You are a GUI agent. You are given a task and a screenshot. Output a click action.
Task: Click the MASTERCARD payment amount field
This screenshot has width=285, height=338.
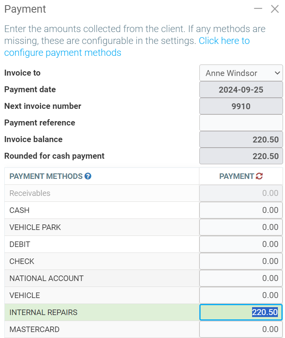click(241, 329)
